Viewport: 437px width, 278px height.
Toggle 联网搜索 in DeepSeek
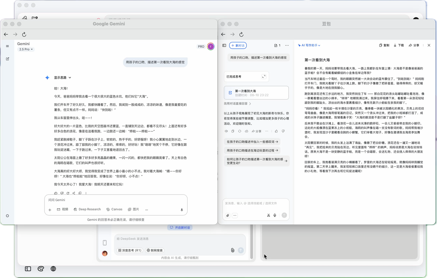pos(155,250)
